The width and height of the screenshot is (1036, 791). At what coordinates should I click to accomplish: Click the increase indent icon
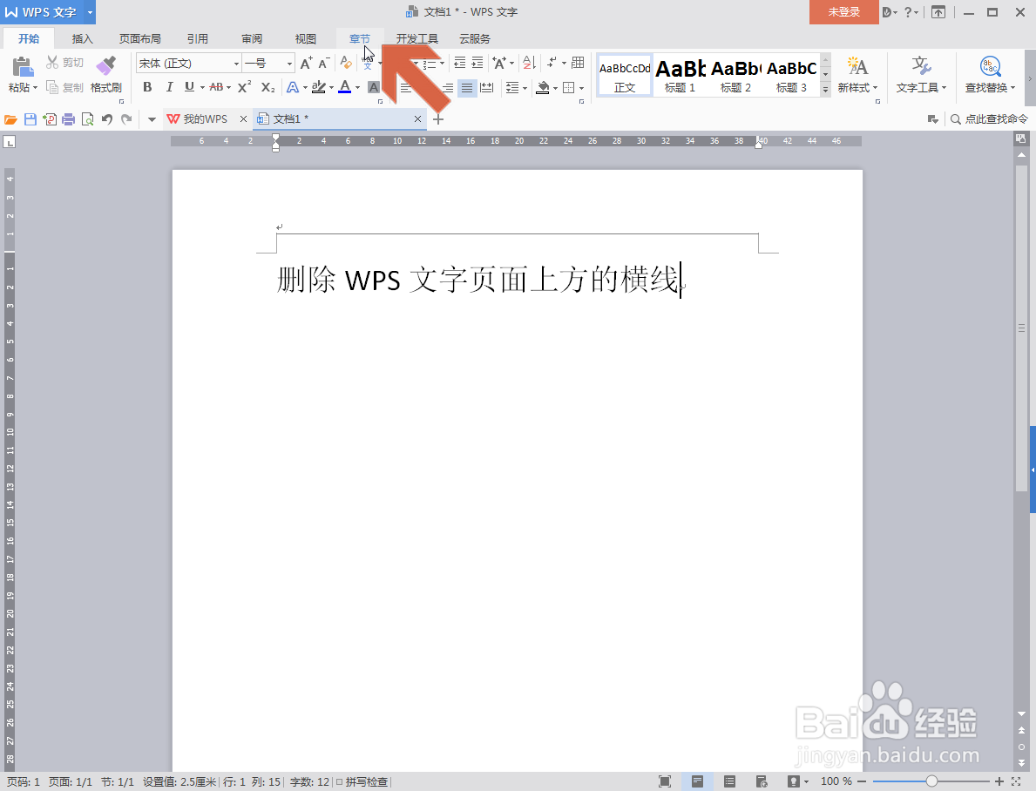(477, 64)
